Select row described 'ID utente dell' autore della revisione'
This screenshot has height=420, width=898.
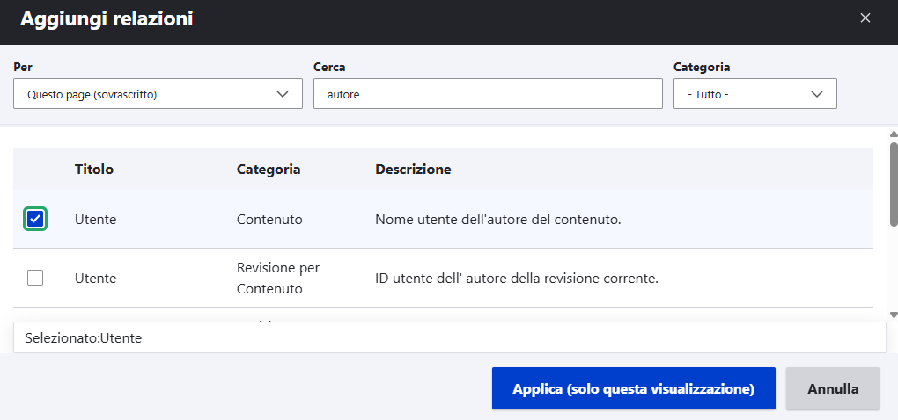point(517,279)
